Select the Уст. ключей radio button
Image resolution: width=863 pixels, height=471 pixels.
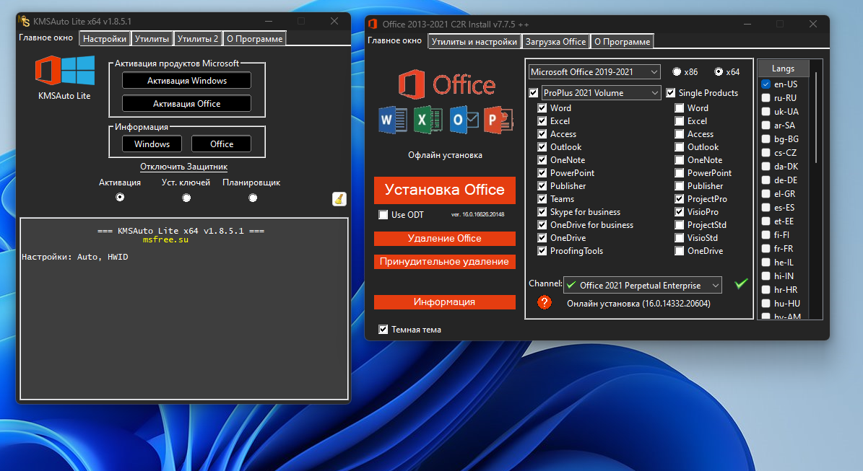(x=186, y=198)
